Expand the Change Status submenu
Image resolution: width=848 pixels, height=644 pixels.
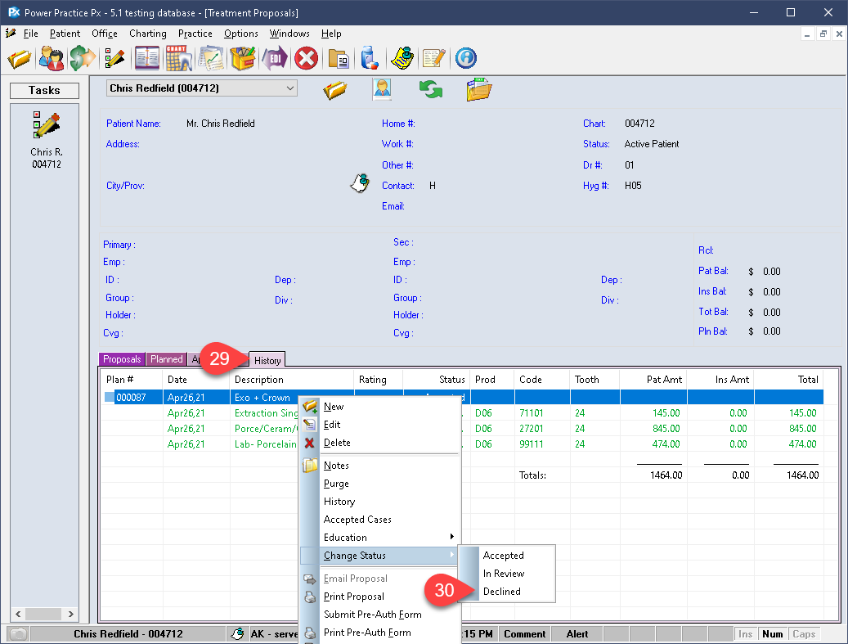[379, 556]
